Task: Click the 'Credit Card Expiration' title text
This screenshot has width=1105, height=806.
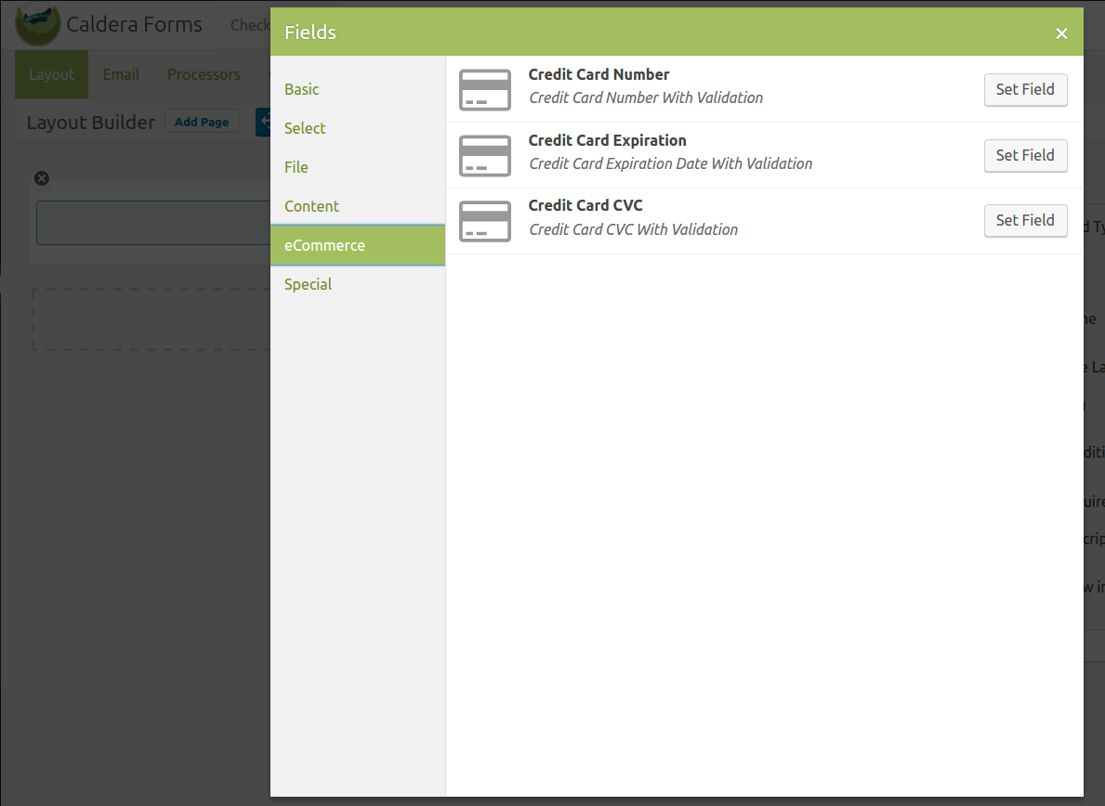Action: click(608, 140)
